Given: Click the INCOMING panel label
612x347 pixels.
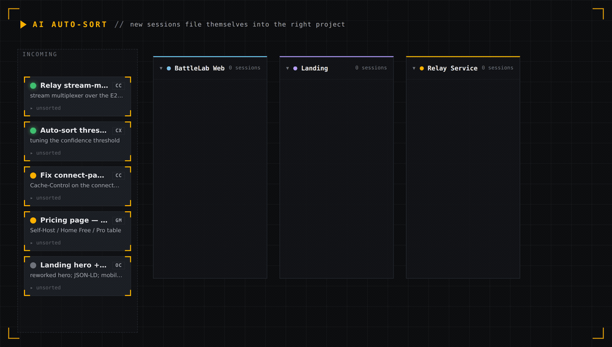Looking at the screenshot, I should (x=40, y=54).
